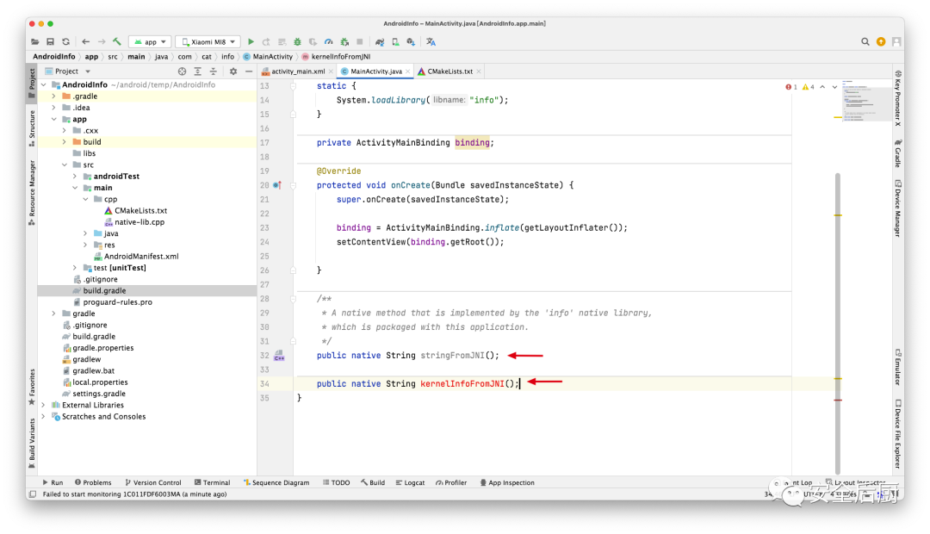Switch to the CMakeLists.txt editor tab
Image resolution: width=930 pixels, height=534 pixels.
449,71
